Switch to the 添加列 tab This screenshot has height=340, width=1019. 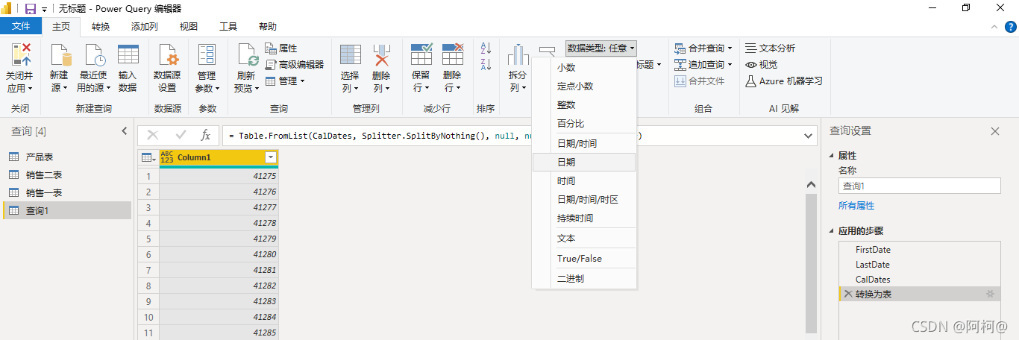[144, 27]
